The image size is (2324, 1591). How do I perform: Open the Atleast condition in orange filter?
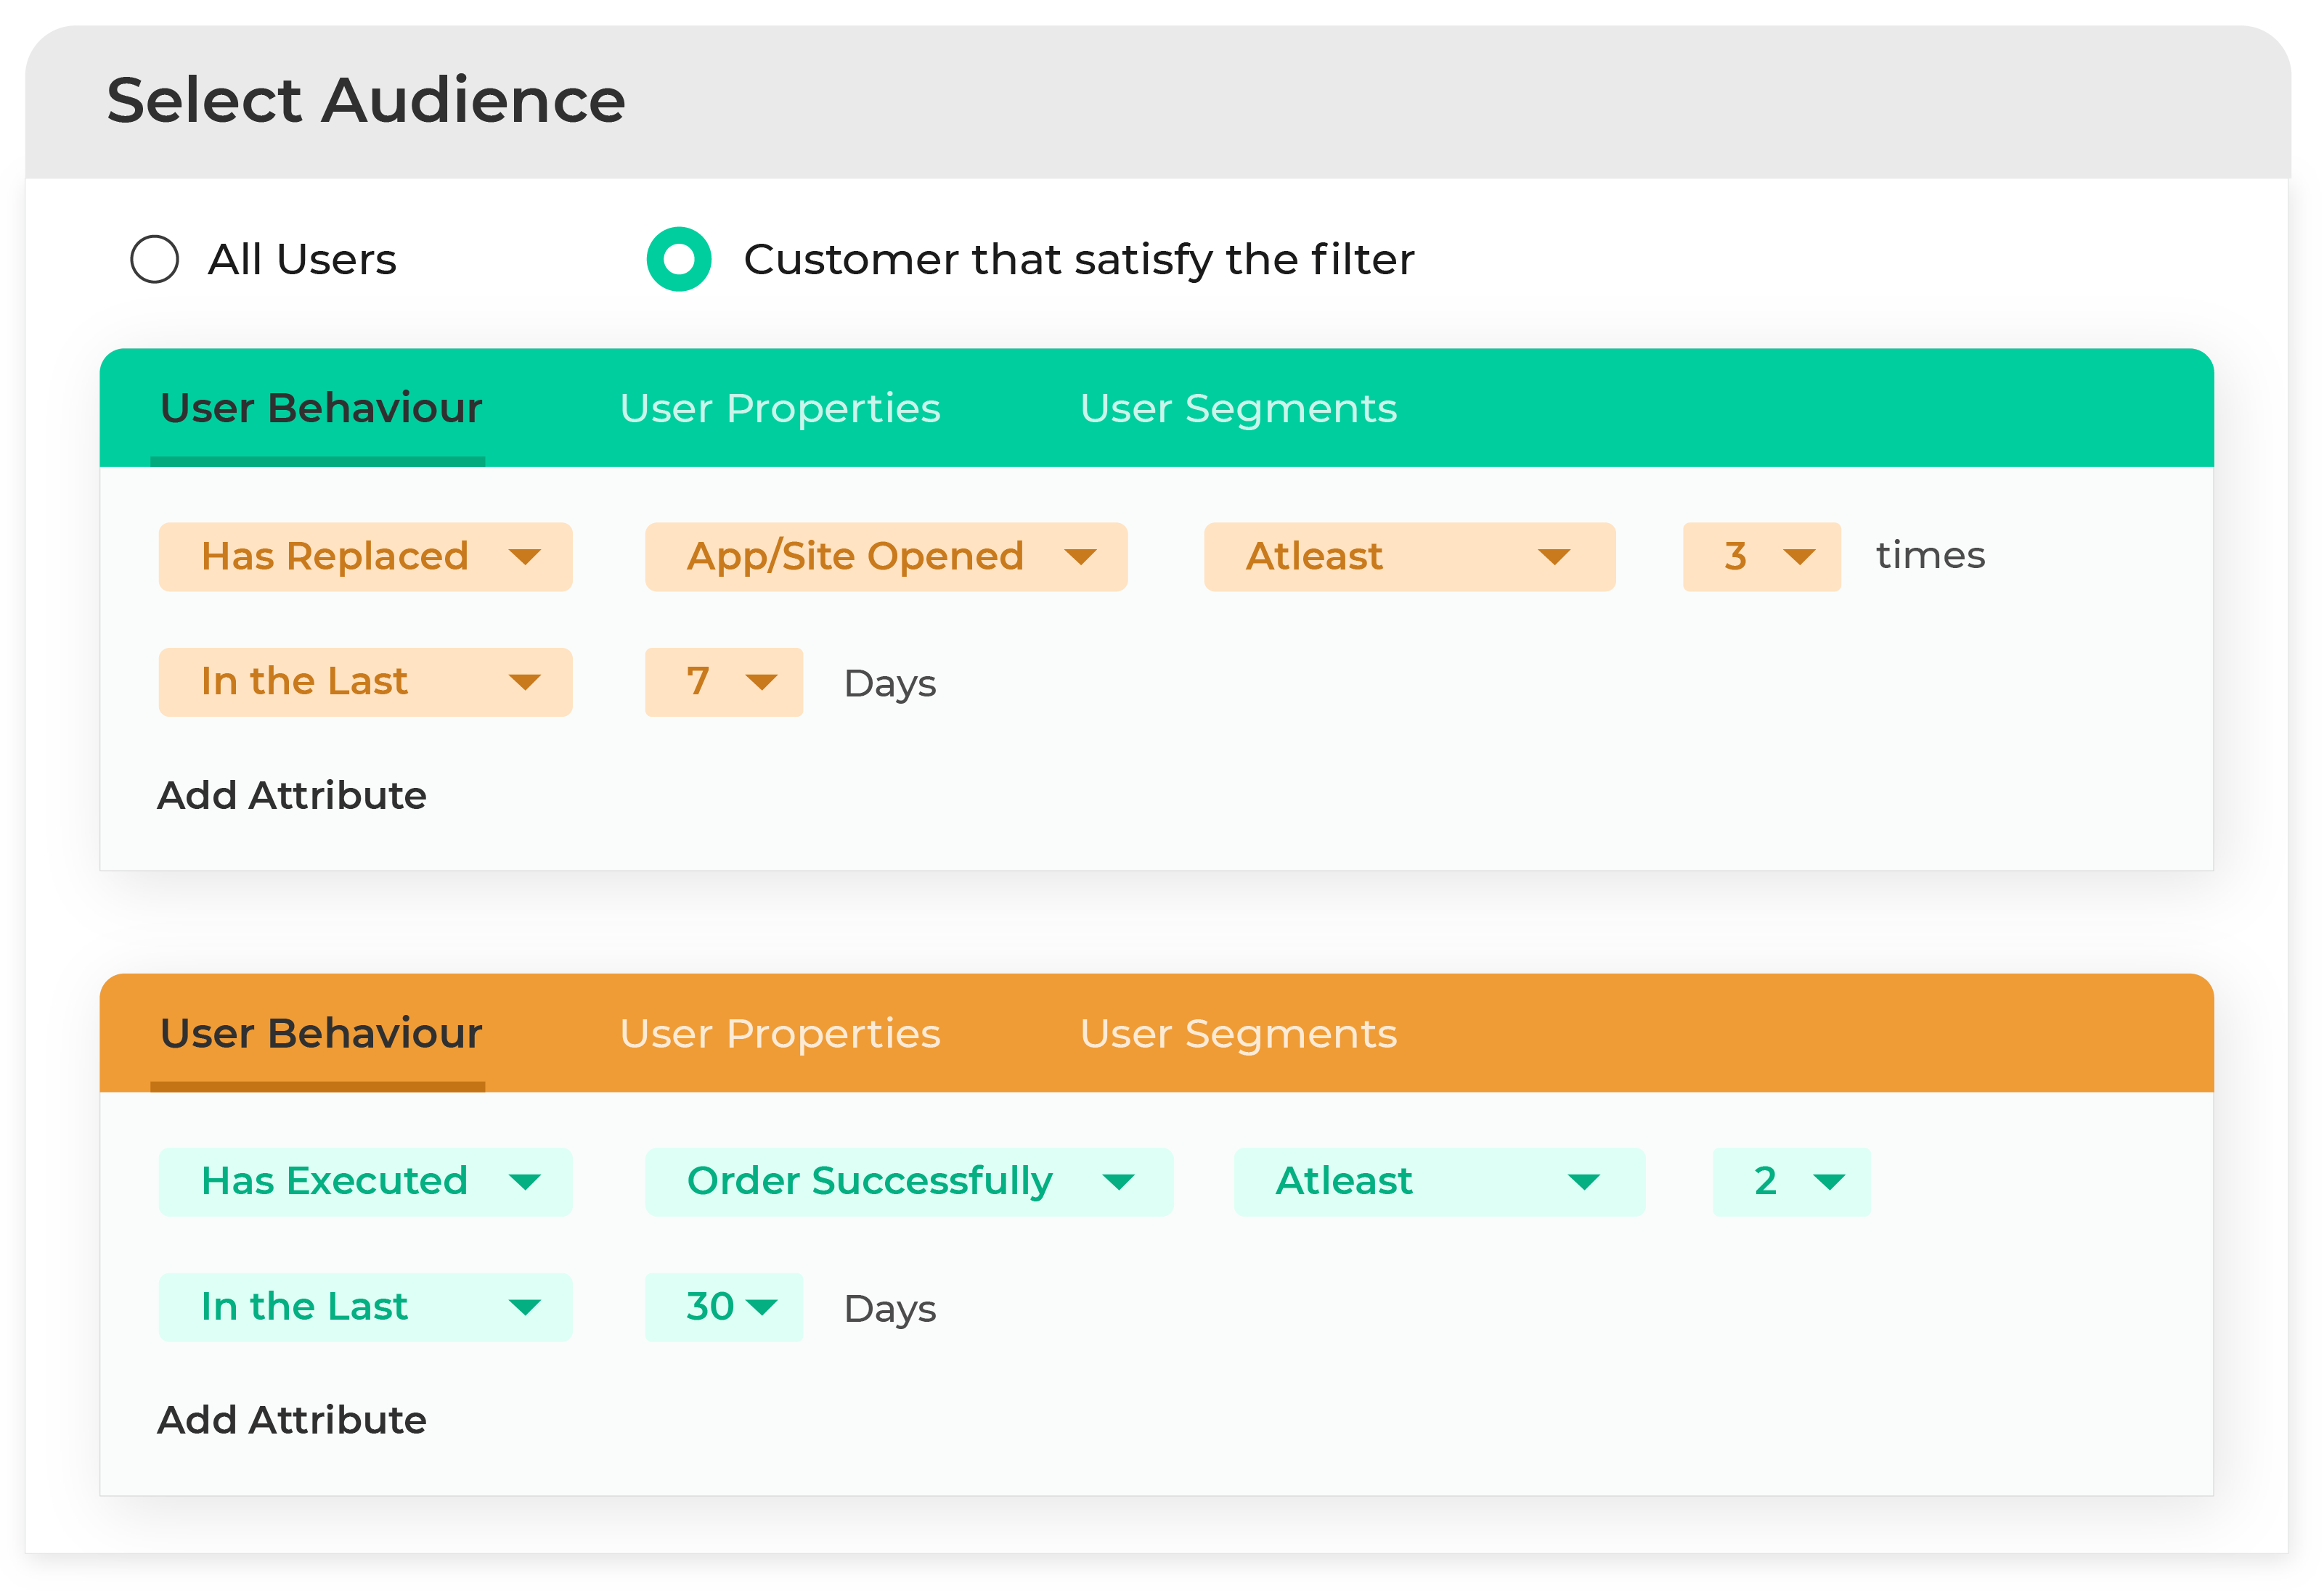1438,1181
